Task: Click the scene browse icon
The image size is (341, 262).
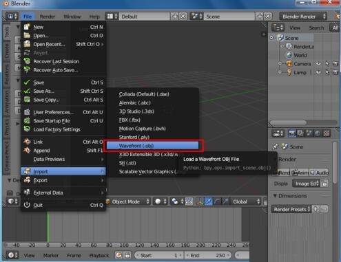Action: click(x=196, y=17)
